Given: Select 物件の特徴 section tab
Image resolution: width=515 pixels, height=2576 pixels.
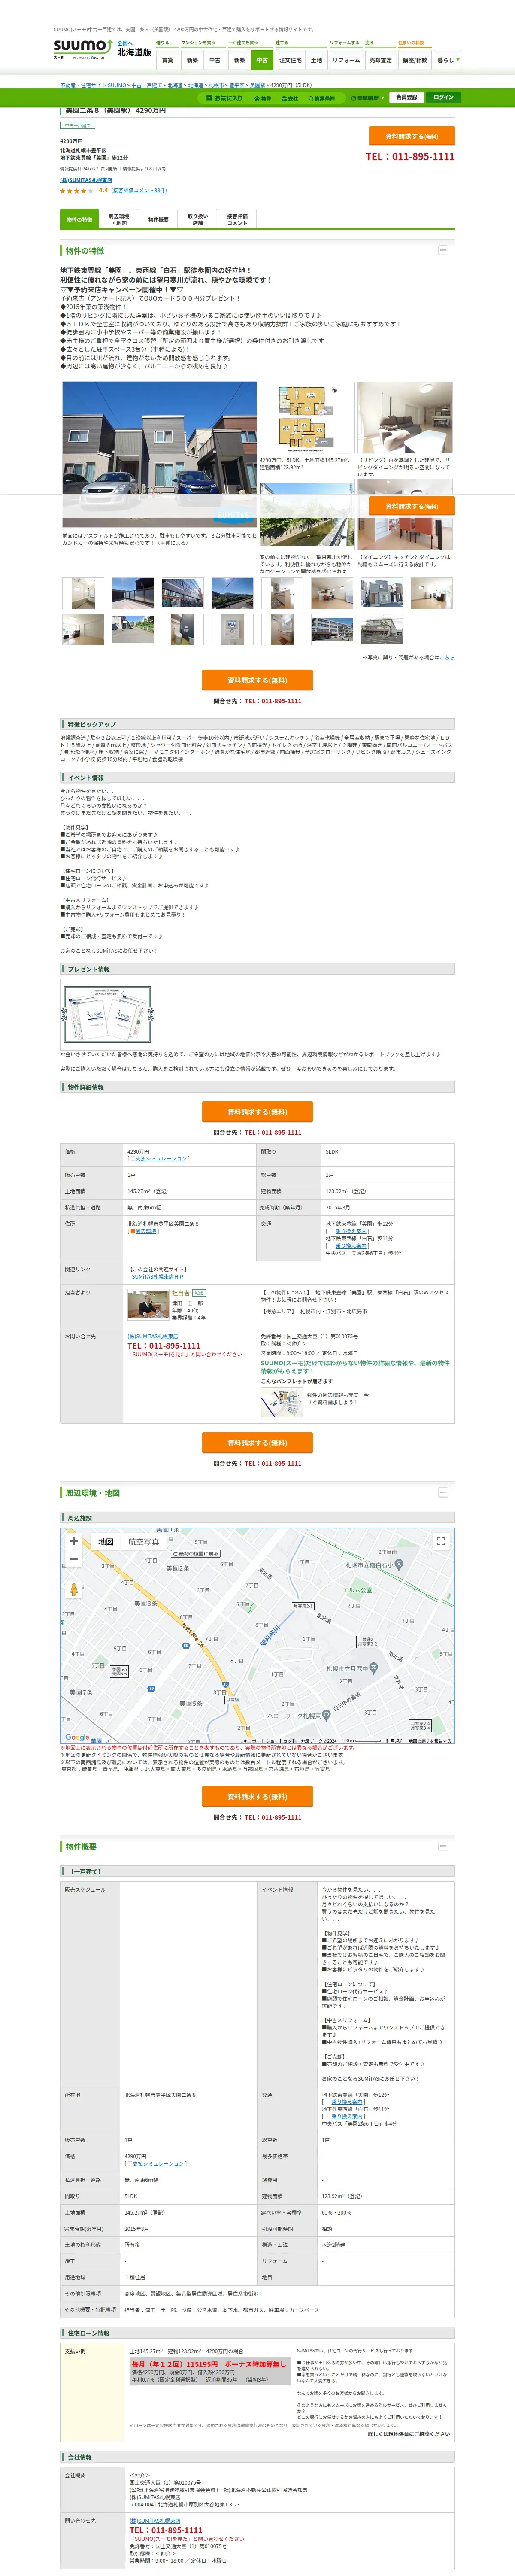Looking at the screenshot, I should 79,219.
